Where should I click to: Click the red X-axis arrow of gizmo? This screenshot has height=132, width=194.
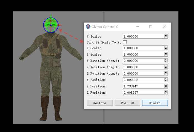[59, 25]
